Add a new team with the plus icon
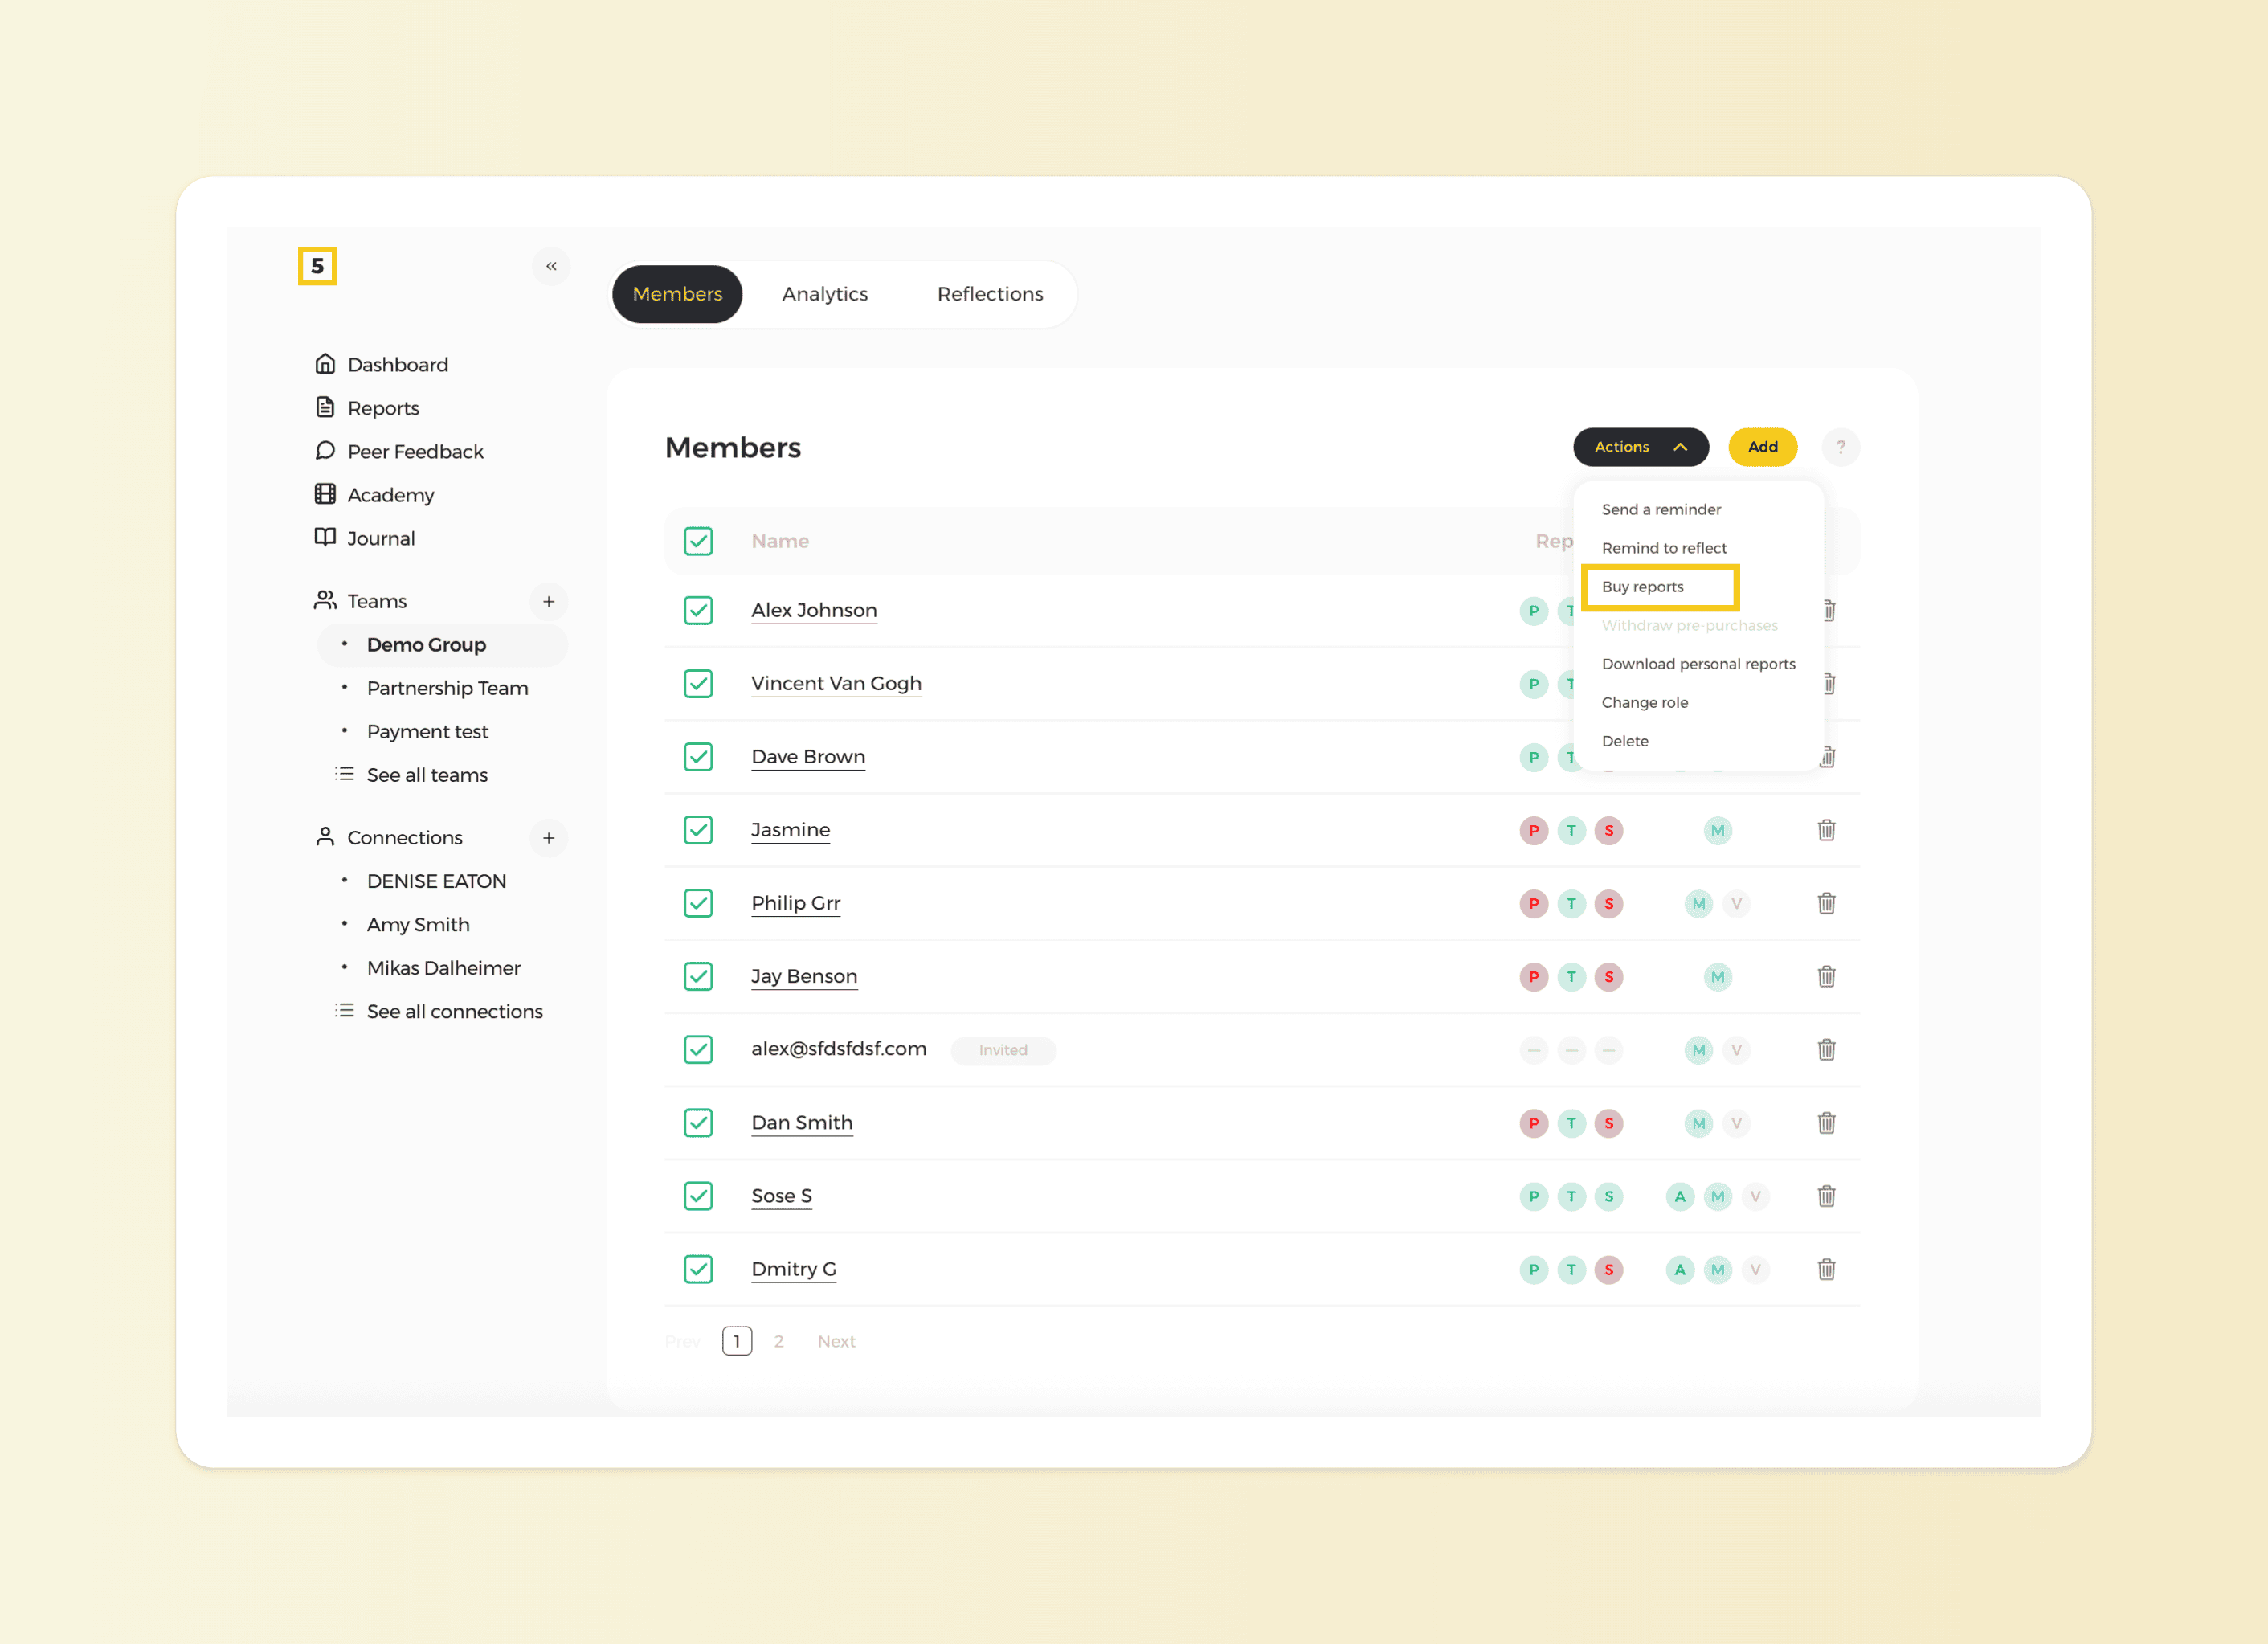 [549, 601]
